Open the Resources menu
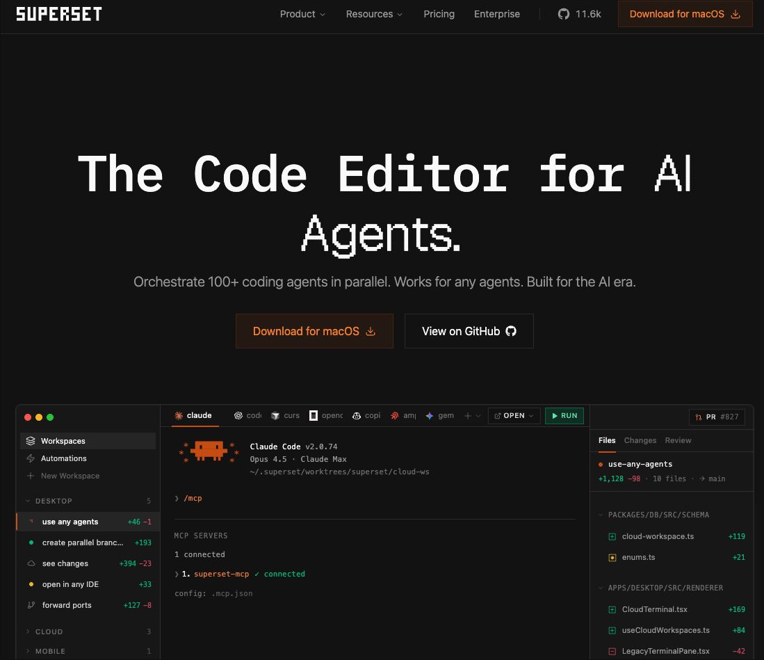The height and width of the screenshot is (660, 764). (374, 14)
